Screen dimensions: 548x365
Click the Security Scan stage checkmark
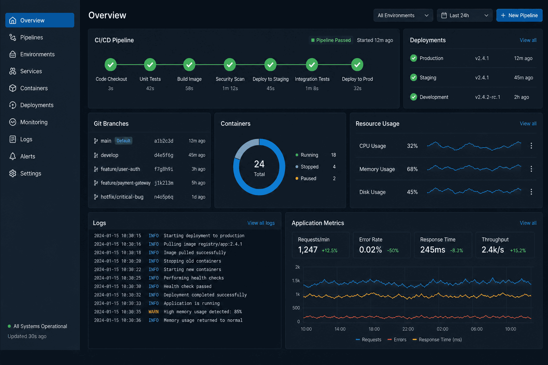230,65
